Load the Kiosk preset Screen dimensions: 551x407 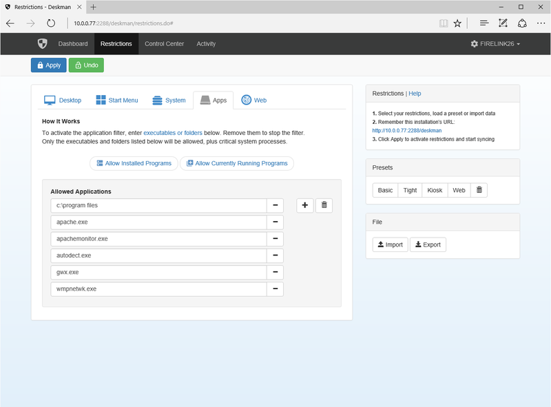[435, 190]
